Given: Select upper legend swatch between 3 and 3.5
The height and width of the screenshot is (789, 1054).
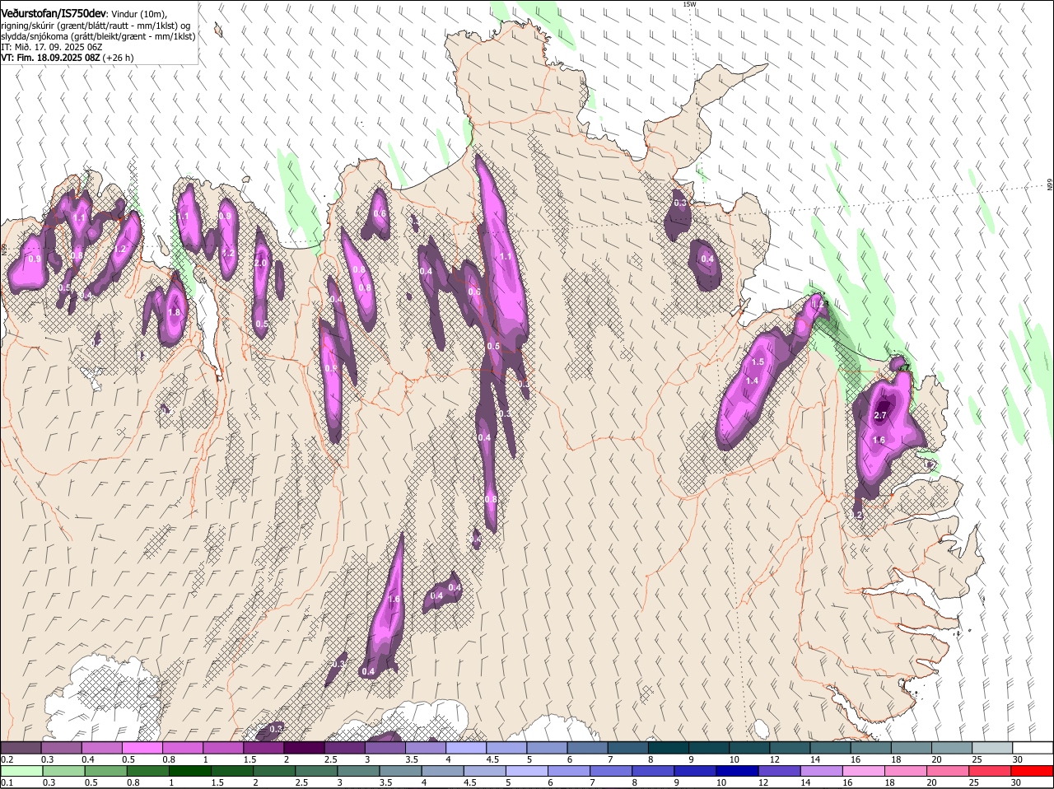Looking at the screenshot, I should [384, 747].
